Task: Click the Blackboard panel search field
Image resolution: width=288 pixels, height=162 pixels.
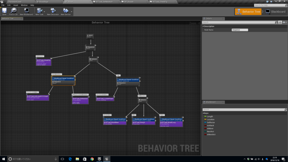Action: 243,109
